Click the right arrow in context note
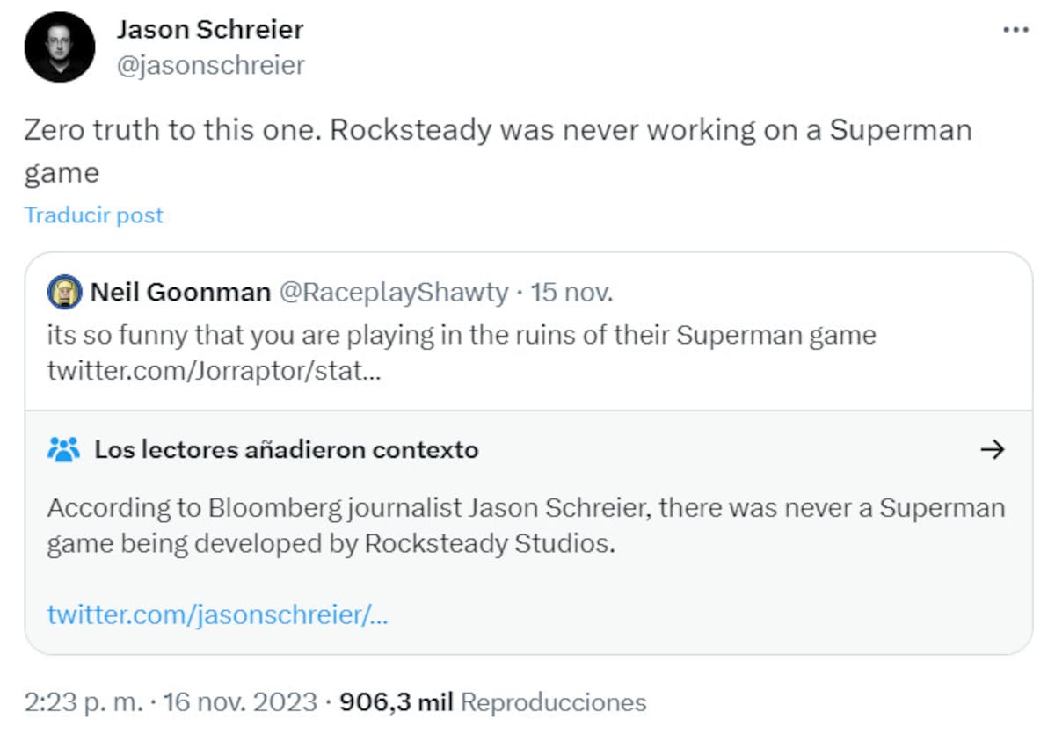Screen dimensions: 1055x741 [x=992, y=450]
